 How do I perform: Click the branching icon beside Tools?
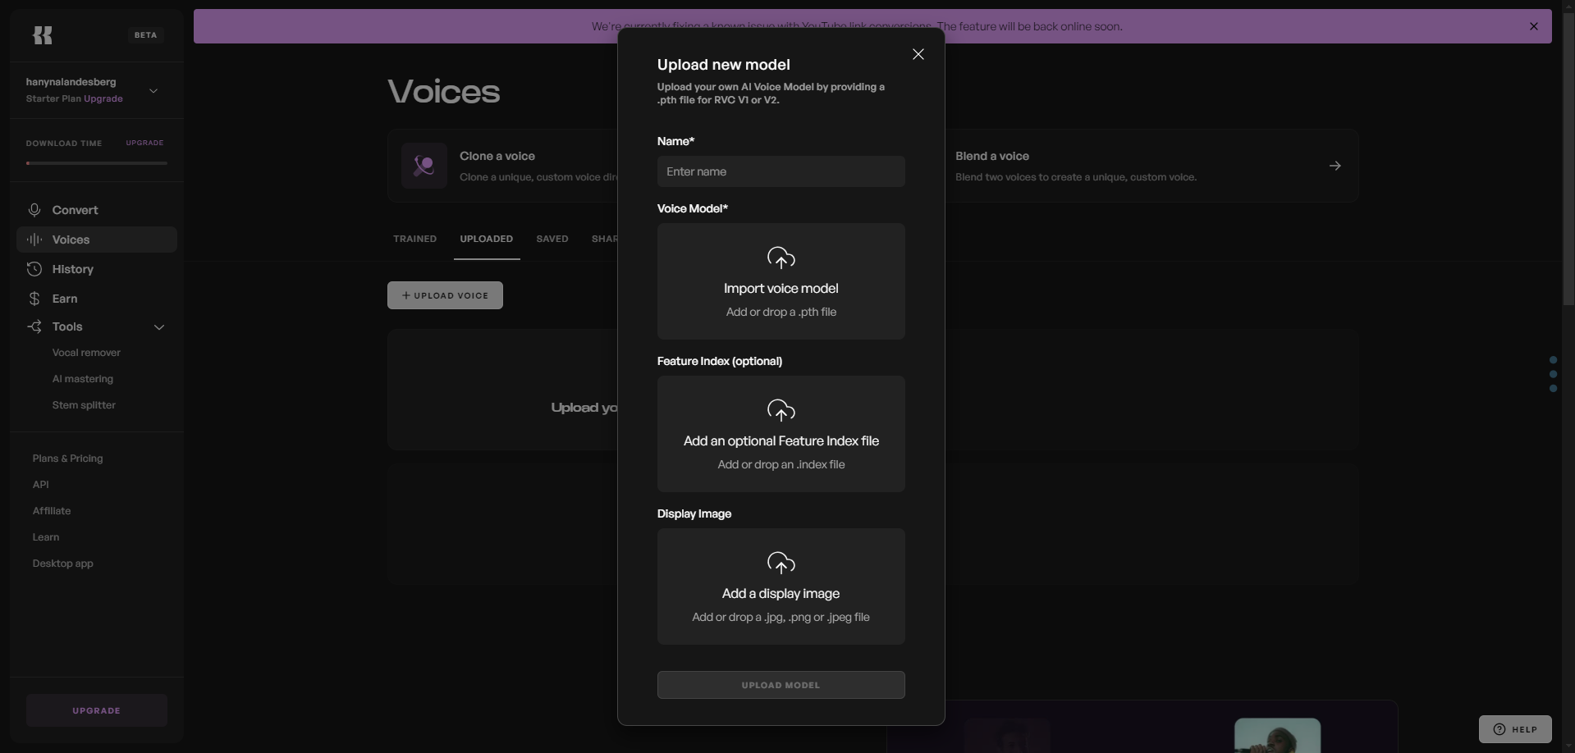[34, 326]
